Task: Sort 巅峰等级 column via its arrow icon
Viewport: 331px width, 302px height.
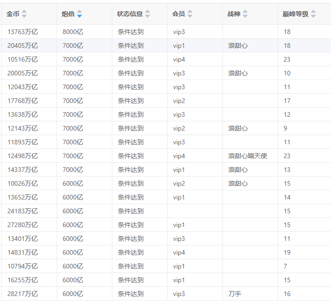Action: [x=313, y=14]
